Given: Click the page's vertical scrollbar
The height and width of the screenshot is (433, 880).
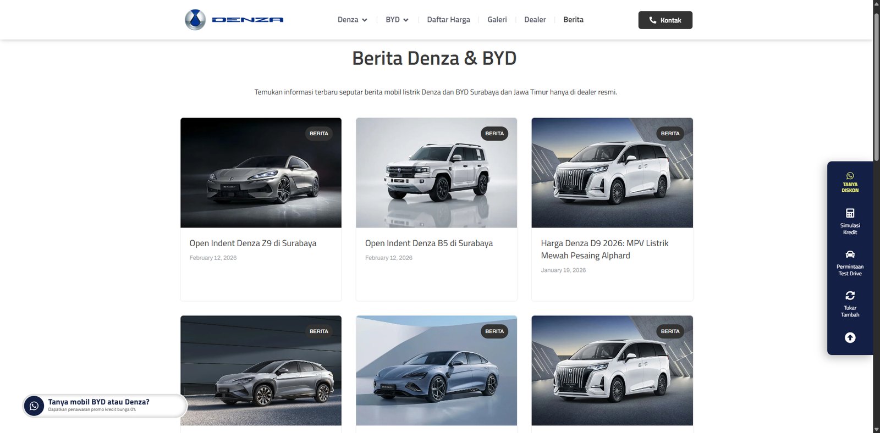Looking at the screenshot, I should click(x=876, y=88).
